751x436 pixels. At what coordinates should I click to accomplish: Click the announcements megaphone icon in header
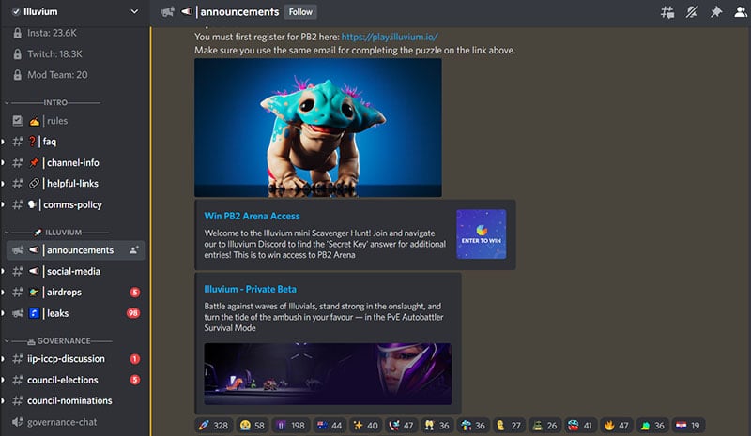point(167,12)
